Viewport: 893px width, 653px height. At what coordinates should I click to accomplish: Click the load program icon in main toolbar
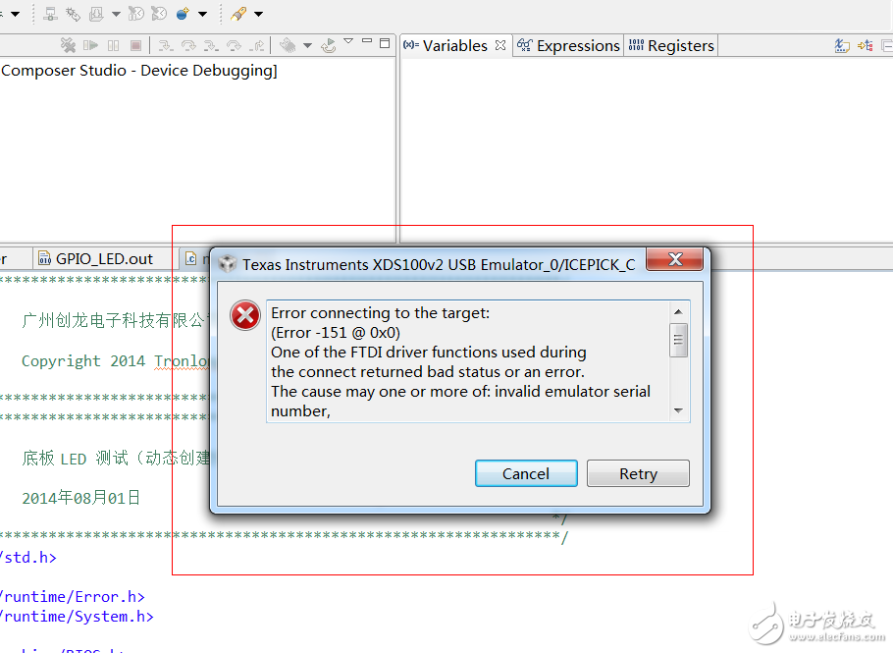(96, 14)
